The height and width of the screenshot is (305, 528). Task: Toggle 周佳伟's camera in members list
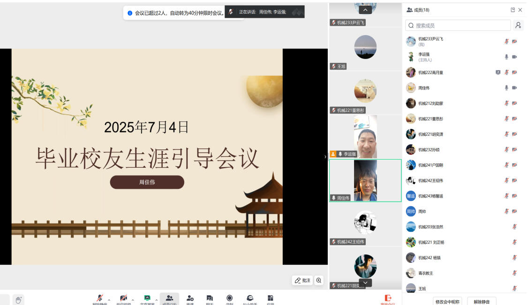pos(514,88)
